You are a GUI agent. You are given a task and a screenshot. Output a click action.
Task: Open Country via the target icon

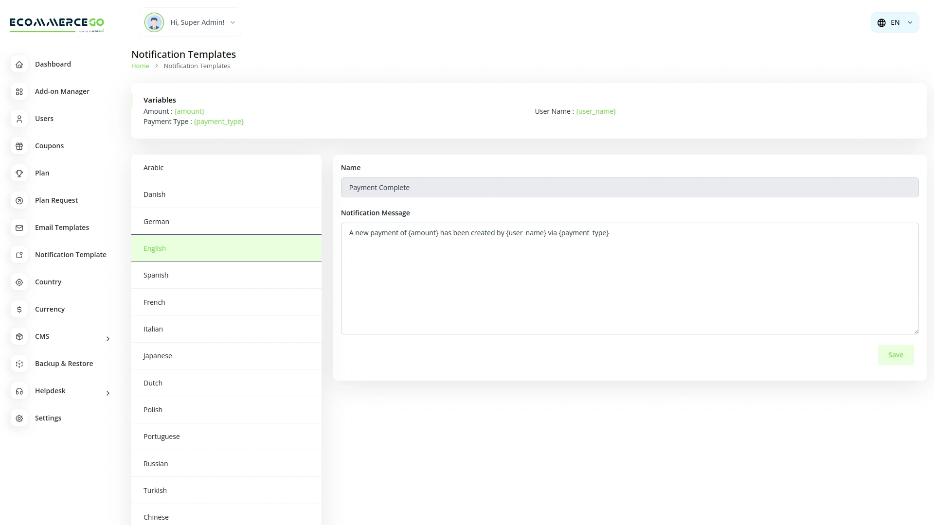pos(19,282)
